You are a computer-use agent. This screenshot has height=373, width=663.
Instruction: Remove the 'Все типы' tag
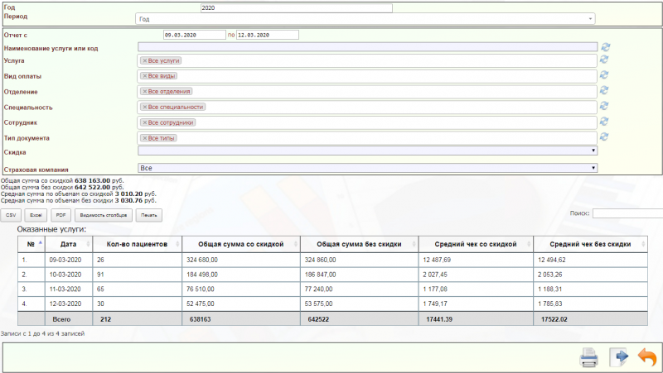[144, 138]
